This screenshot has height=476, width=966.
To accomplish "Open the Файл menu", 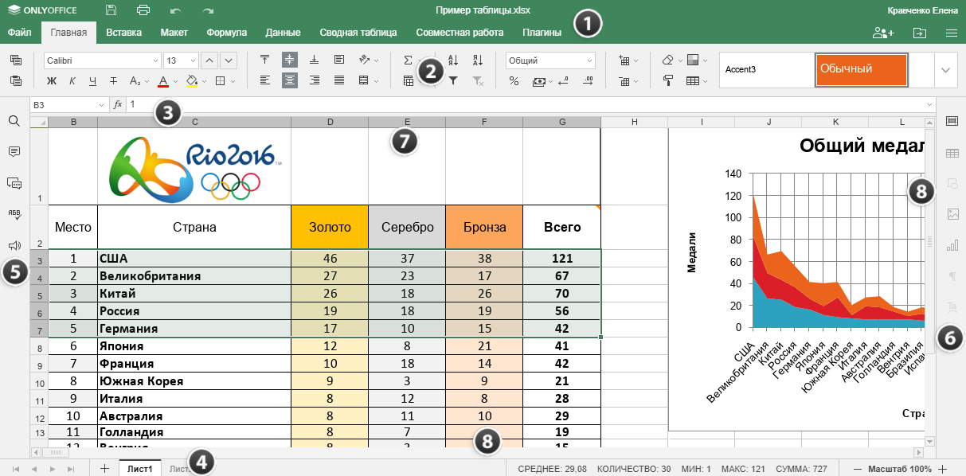I will click(20, 33).
